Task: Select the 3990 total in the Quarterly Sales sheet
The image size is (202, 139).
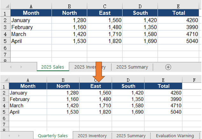Action: [x=163, y=99]
